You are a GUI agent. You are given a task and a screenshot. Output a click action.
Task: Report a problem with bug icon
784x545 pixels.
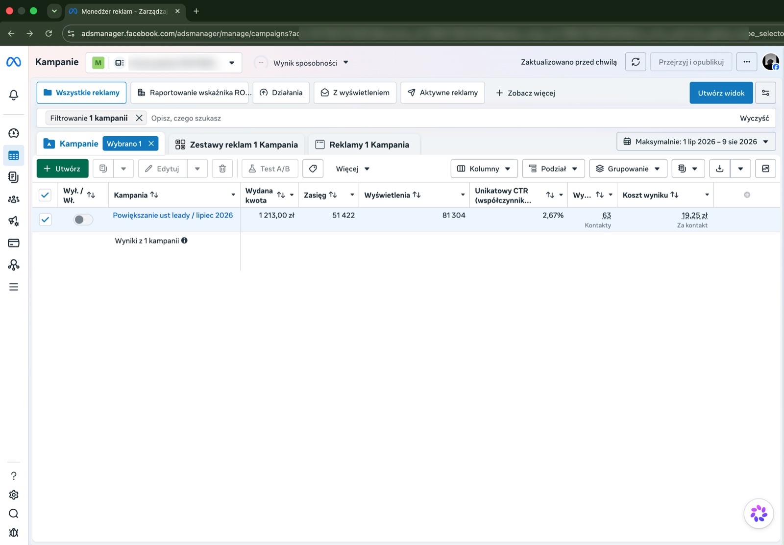click(14, 533)
